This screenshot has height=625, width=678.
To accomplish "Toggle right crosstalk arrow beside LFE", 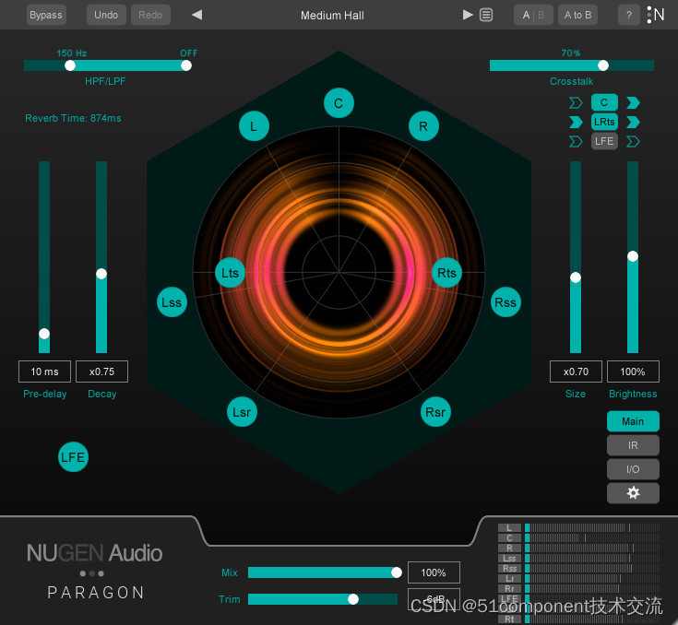I will coord(633,141).
